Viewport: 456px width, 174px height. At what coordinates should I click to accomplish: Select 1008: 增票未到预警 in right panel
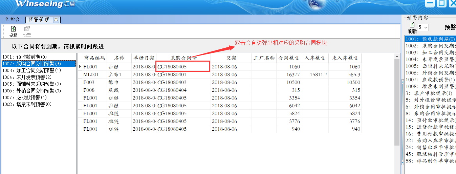click(430, 86)
